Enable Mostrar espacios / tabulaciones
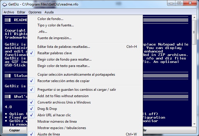The height and width of the screenshot is (136, 199). (x=85, y=128)
